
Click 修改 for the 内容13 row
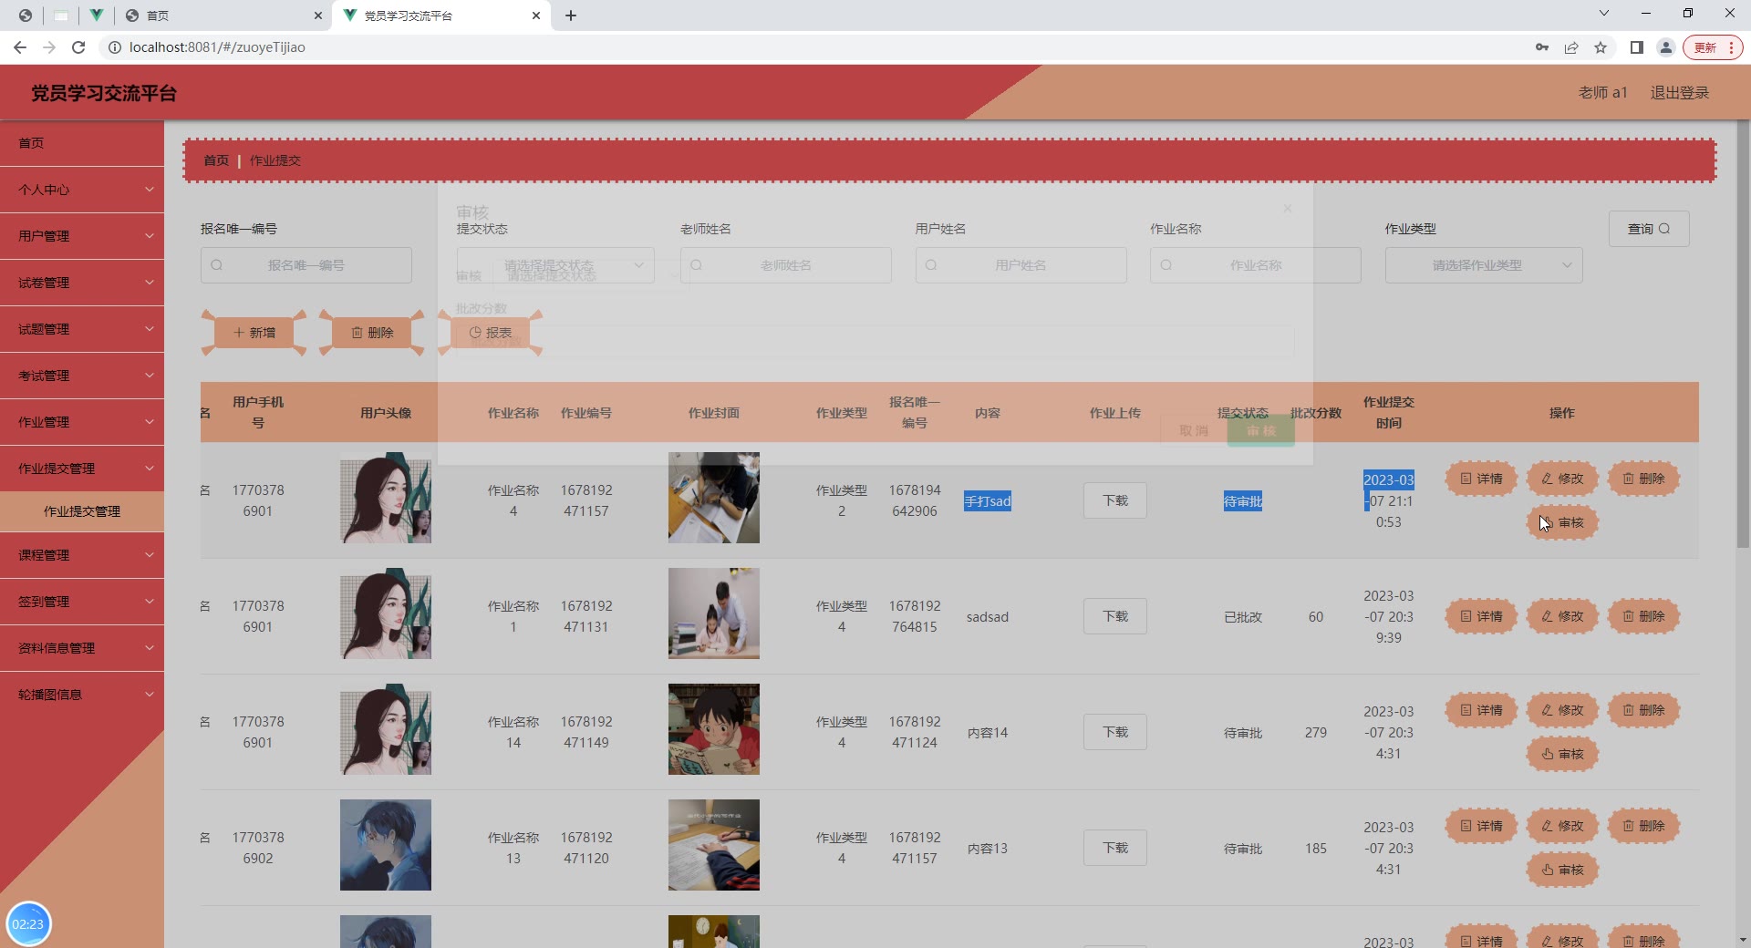point(1562,826)
